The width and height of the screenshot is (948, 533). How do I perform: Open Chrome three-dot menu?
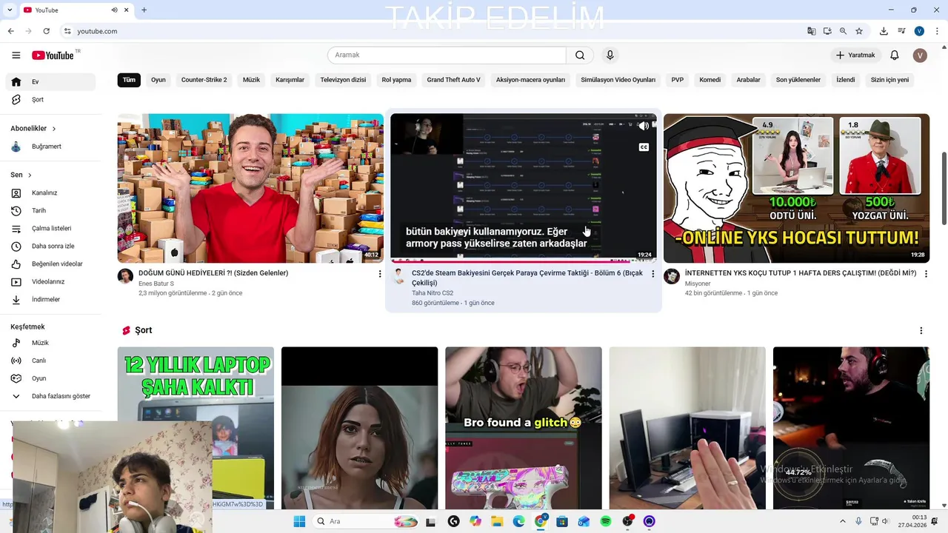pyautogui.click(x=938, y=31)
